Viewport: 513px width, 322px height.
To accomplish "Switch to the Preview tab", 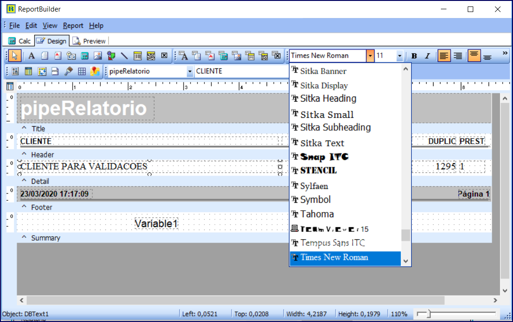I will click(89, 41).
